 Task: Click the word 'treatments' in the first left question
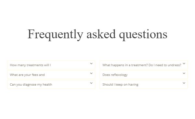[35, 65]
